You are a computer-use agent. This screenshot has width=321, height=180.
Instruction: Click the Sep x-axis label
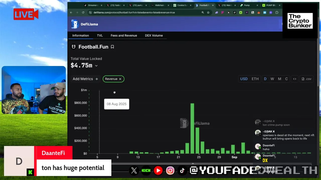point(234,157)
